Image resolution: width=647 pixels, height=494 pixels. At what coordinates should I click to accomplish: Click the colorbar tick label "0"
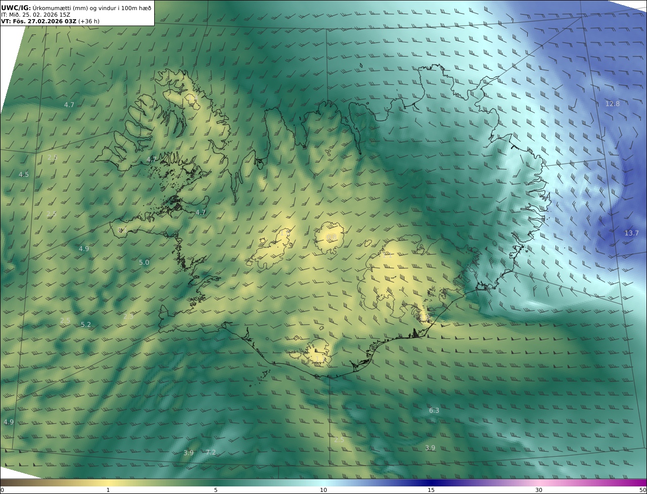[2, 490]
